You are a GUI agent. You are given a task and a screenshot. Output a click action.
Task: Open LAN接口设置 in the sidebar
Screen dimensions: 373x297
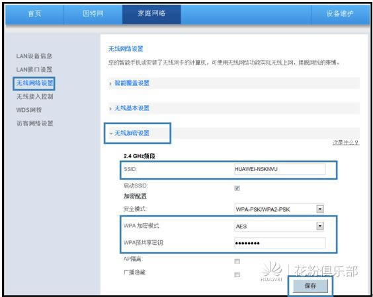coord(34,69)
